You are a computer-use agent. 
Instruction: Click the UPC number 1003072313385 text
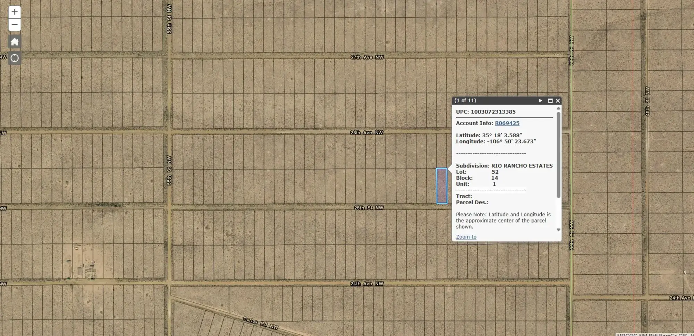pyautogui.click(x=493, y=112)
